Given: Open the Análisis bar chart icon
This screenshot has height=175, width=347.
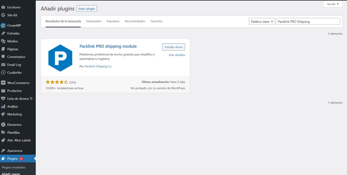Looking at the screenshot, I should [x=3, y=107].
